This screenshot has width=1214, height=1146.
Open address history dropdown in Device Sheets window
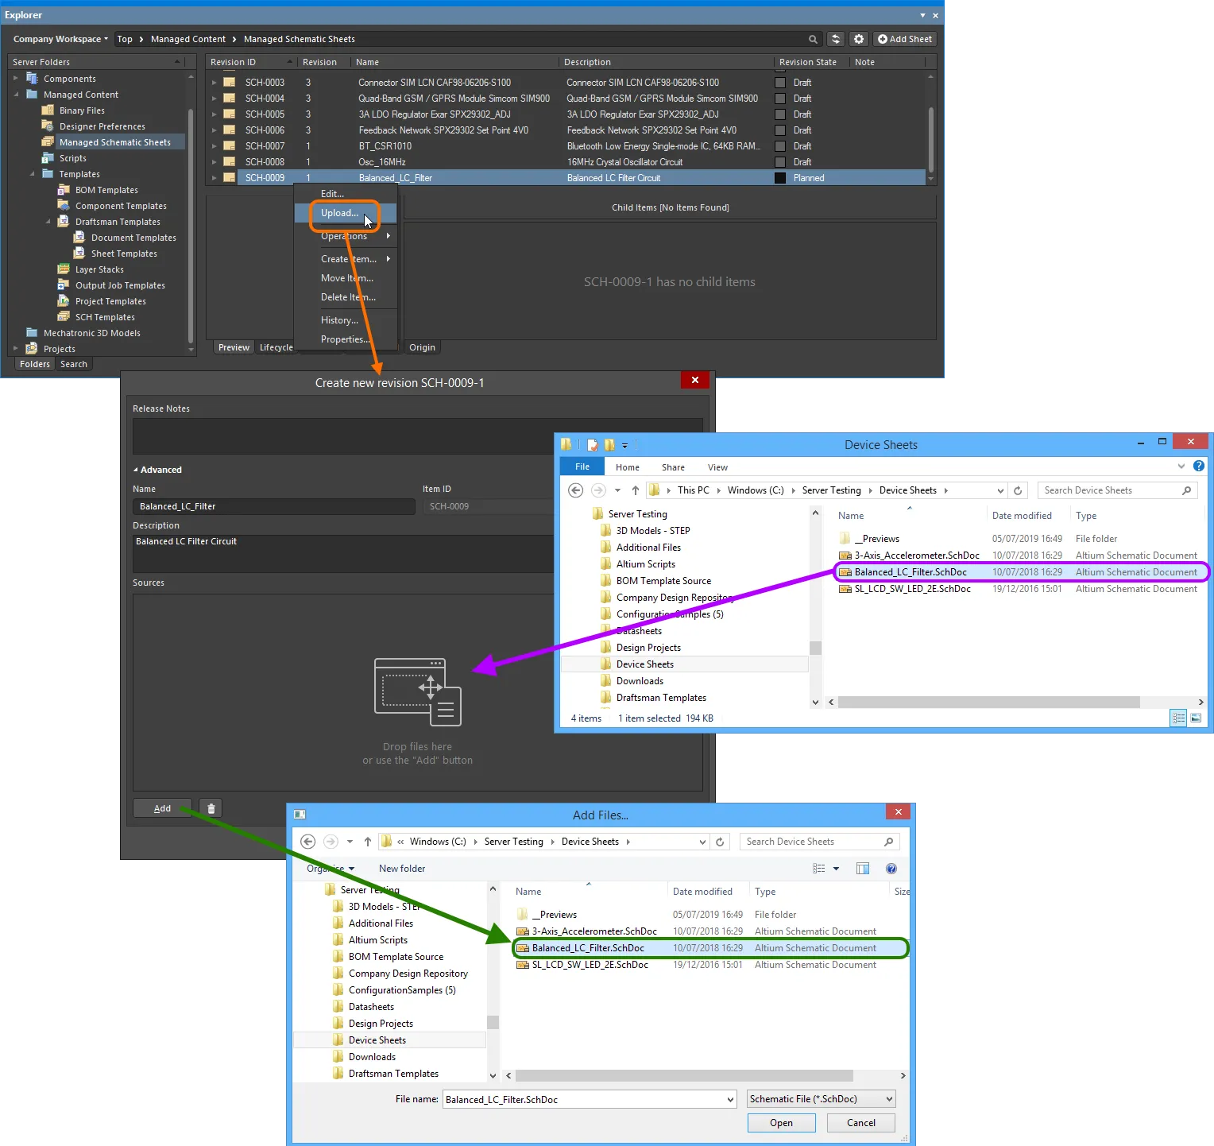click(x=1000, y=490)
